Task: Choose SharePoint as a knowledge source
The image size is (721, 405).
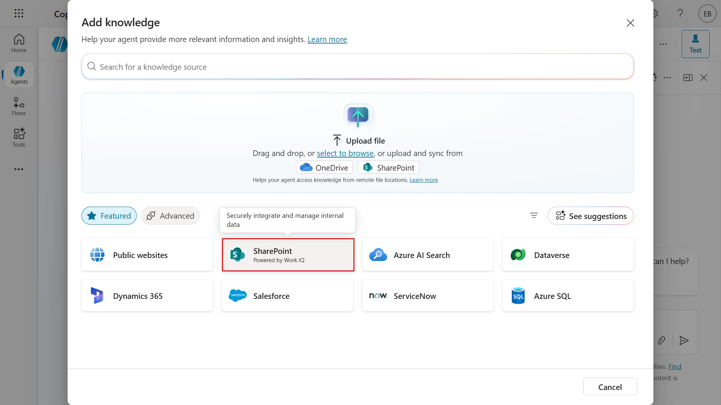Action: coord(288,255)
